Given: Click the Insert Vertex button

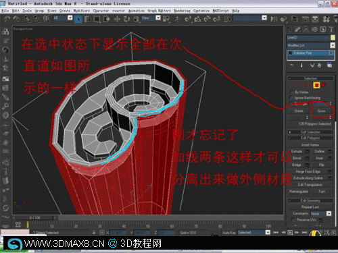Looking at the screenshot, I should (x=310, y=145).
